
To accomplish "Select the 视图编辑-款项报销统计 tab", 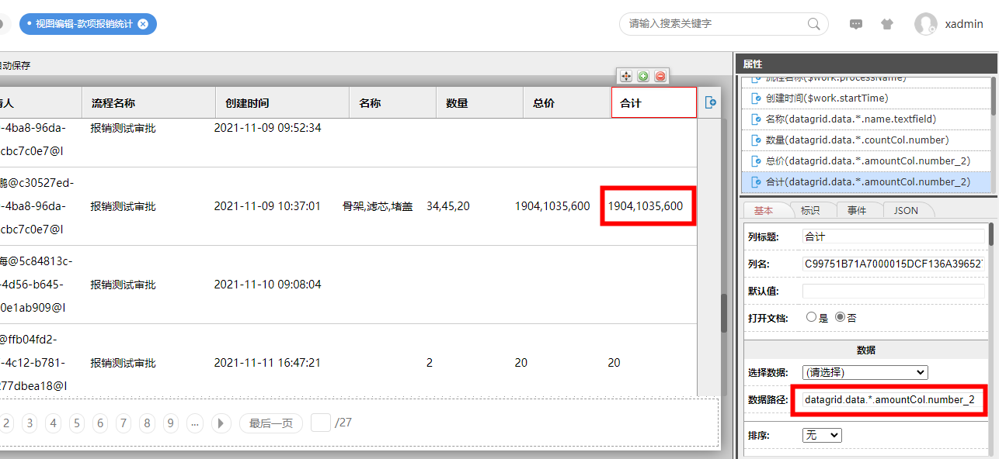I will (x=84, y=24).
